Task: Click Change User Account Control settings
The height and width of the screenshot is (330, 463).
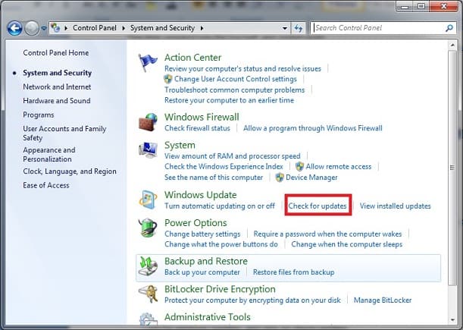Action: click(236, 79)
